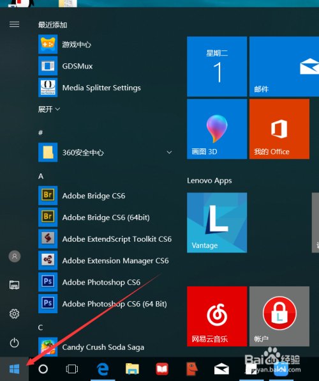Open Adobe Photoshop CS6 (64 Bit) icon
Image resolution: width=319 pixels, height=381 pixels.
[48, 304]
